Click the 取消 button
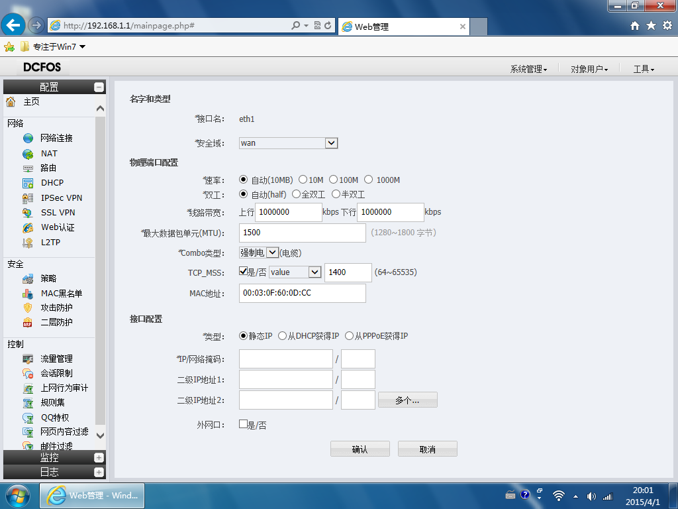The width and height of the screenshot is (678, 509). pos(427,449)
